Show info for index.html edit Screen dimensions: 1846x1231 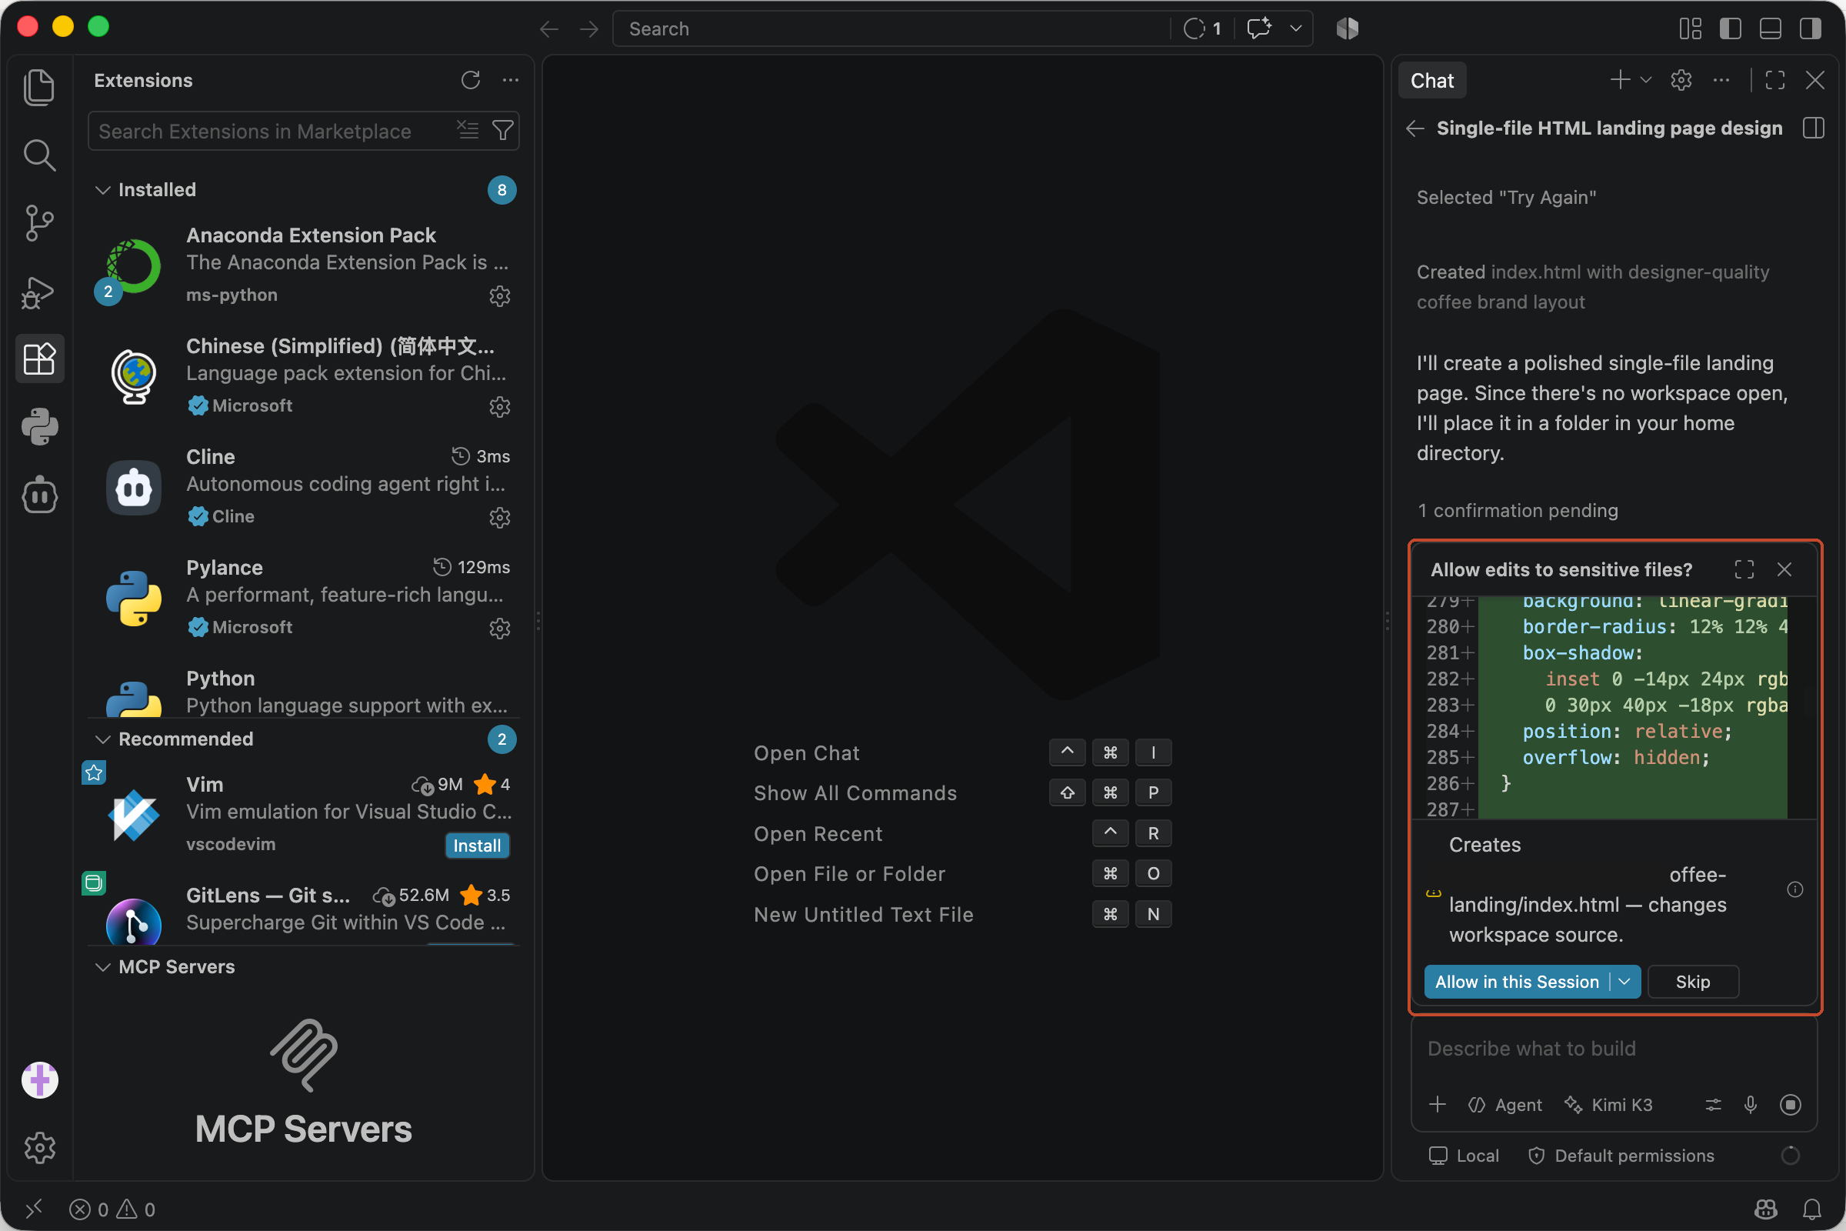click(1795, 889)
